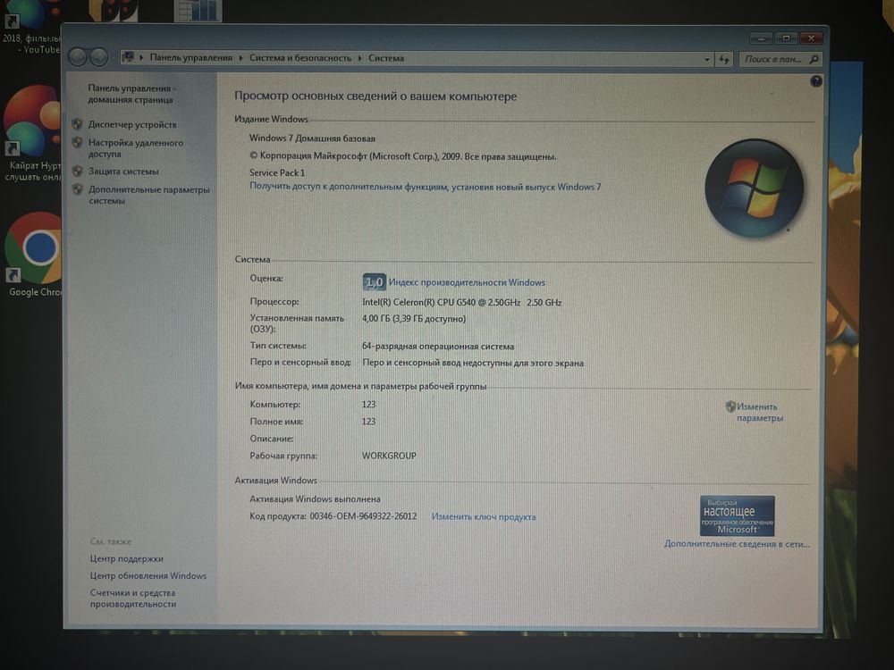This screenshot has width=894, height=670.
Task: Open Защита системы
Action: (x=123, y=172)
